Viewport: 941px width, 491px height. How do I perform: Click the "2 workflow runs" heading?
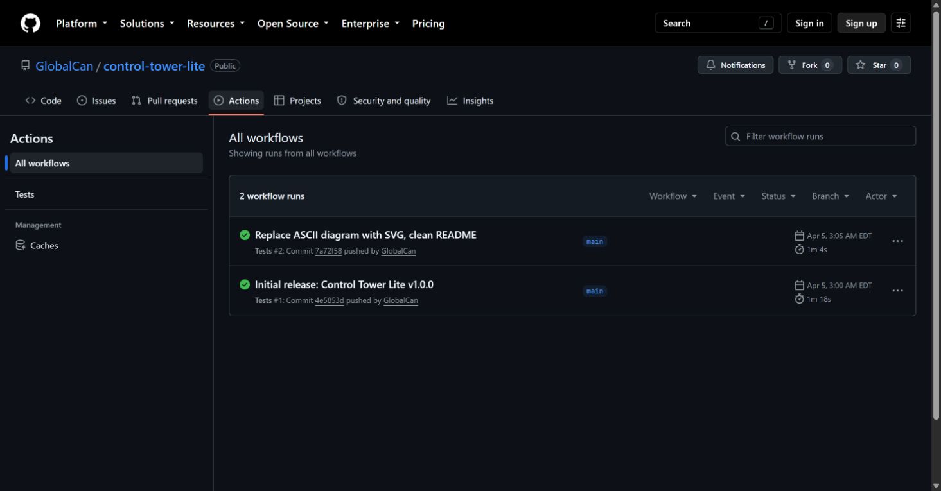point(272,196)
